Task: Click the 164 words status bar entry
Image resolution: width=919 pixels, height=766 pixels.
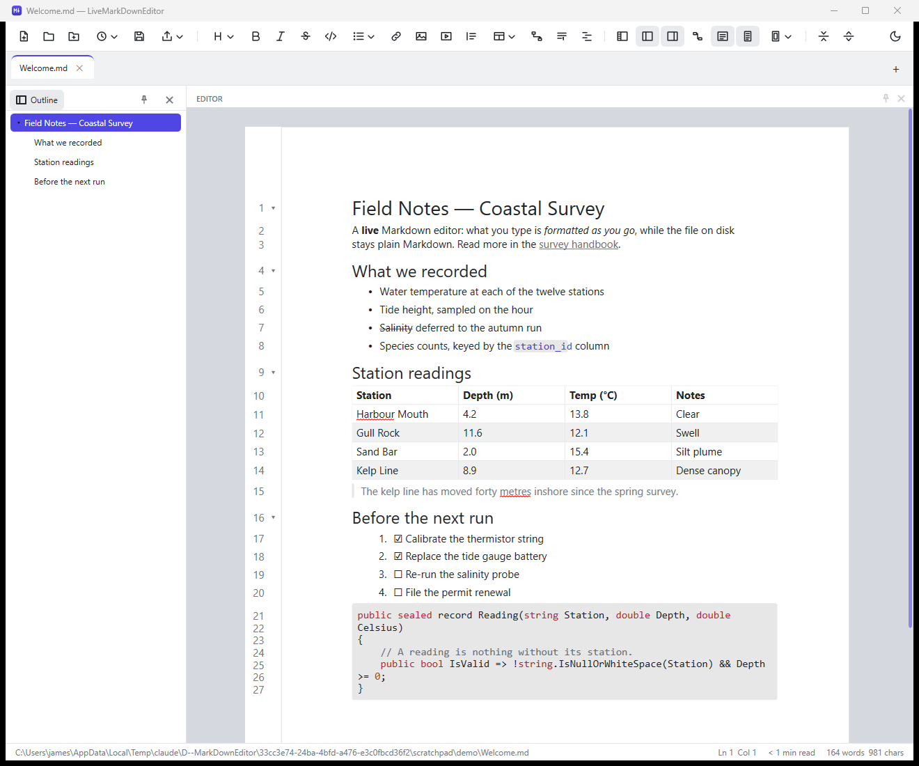Action: [845, 753]
